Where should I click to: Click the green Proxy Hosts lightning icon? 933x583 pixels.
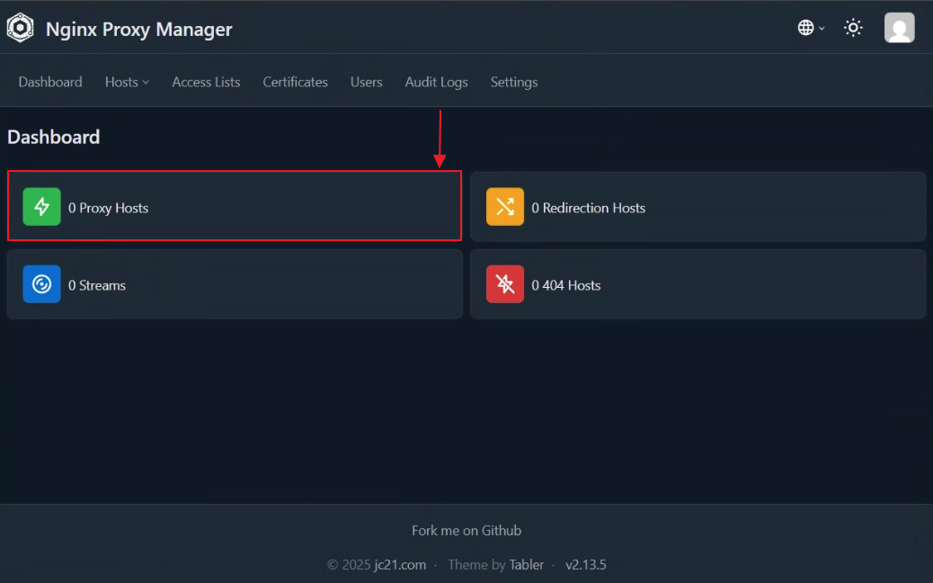point(41,207)
